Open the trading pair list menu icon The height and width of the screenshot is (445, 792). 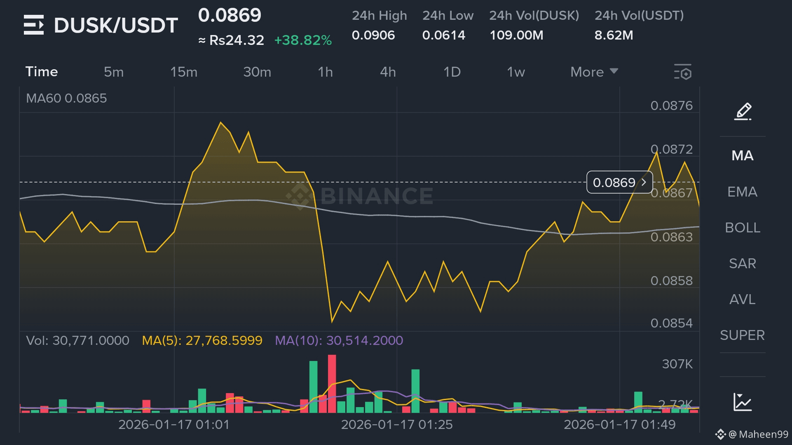click(x=34, y=25)
